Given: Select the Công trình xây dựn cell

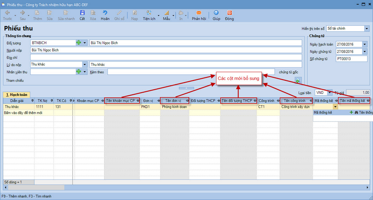Looking at the screenshot, I should [x=296, y=107].
